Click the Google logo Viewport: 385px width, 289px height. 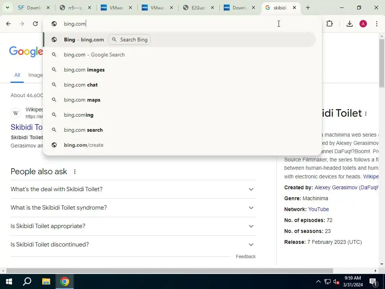26,52
